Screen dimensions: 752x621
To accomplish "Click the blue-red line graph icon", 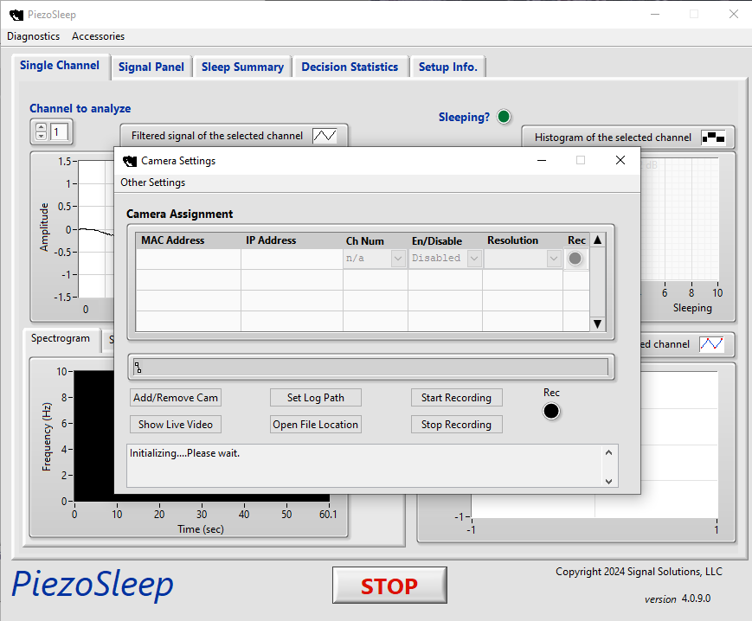I will pos(711,344).
